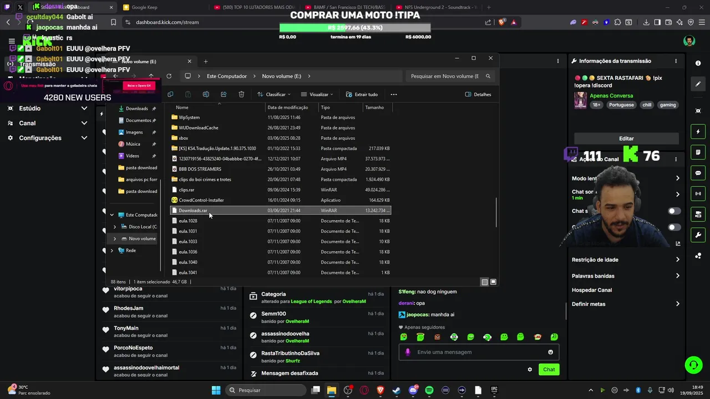
Task: Click the lightning bolt quick actions icon
Action: 698,132
